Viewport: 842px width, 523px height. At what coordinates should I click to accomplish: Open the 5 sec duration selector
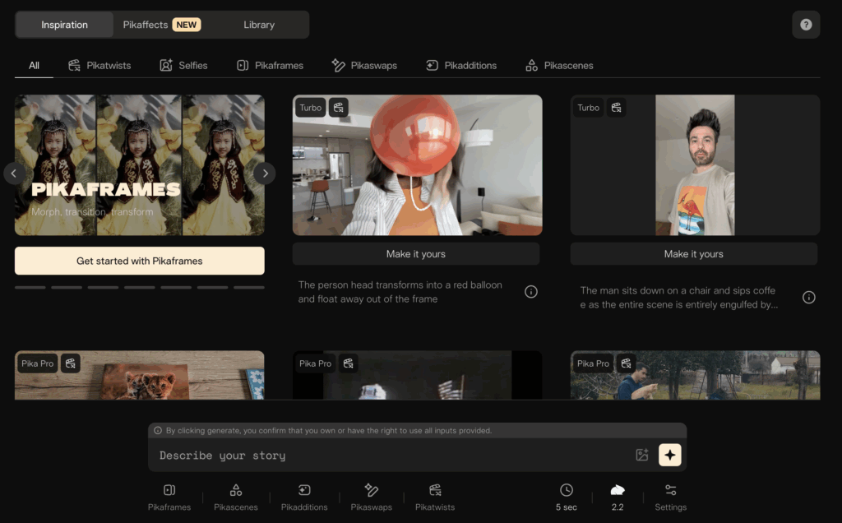pos(567,498)
